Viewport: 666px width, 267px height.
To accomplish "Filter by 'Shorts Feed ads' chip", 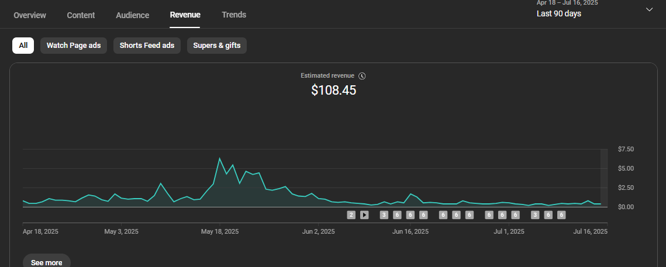I will pyautogui.click(x=147, y=46).
